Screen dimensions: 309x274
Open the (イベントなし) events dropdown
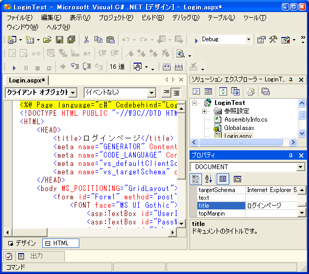point(151,92)
